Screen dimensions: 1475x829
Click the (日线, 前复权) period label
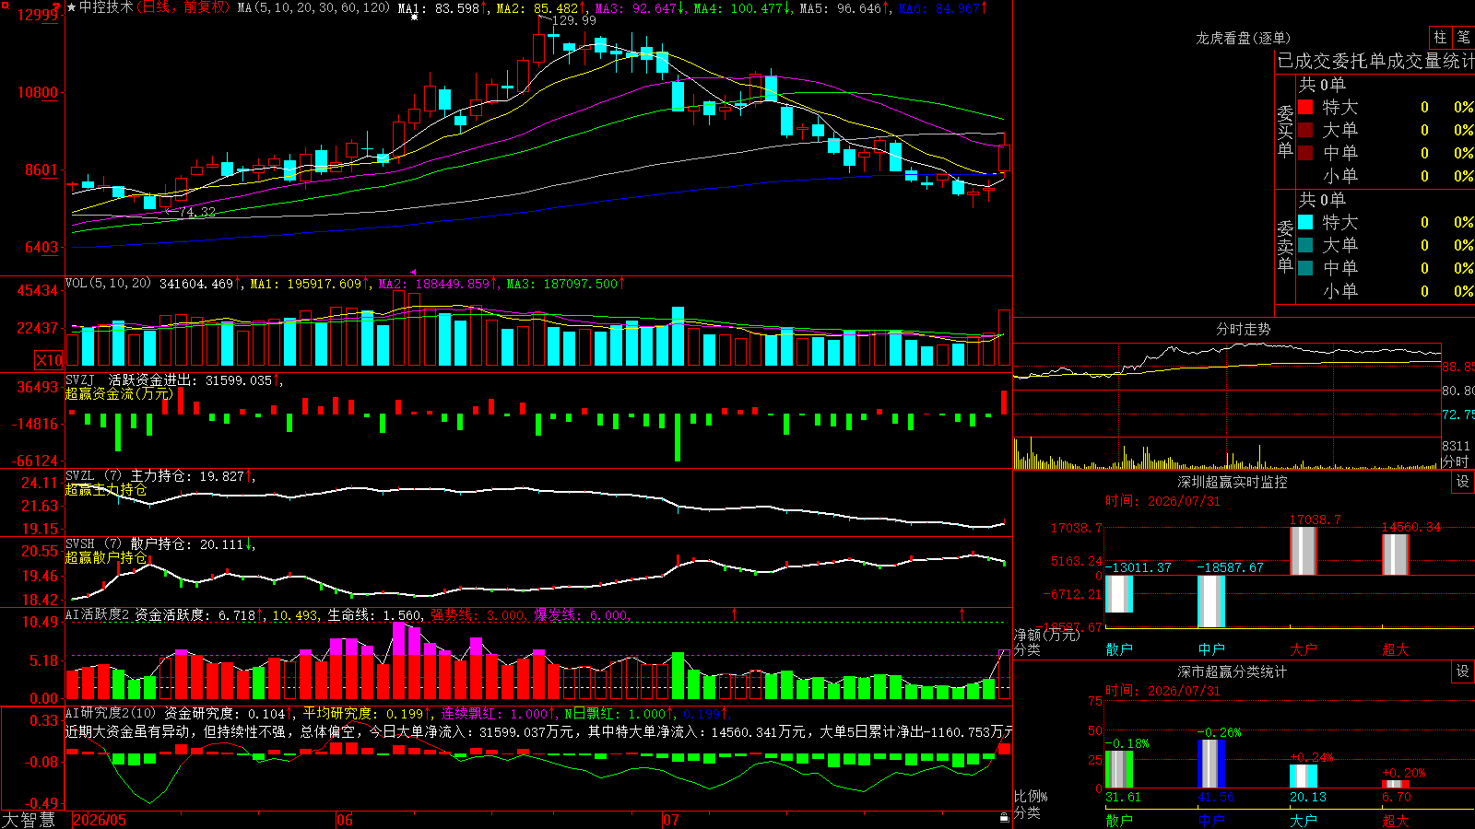pyautogui.click(x=183, y=7)
